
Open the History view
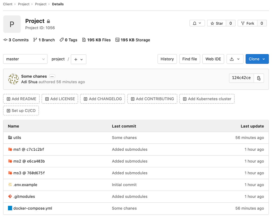(167, 59)
